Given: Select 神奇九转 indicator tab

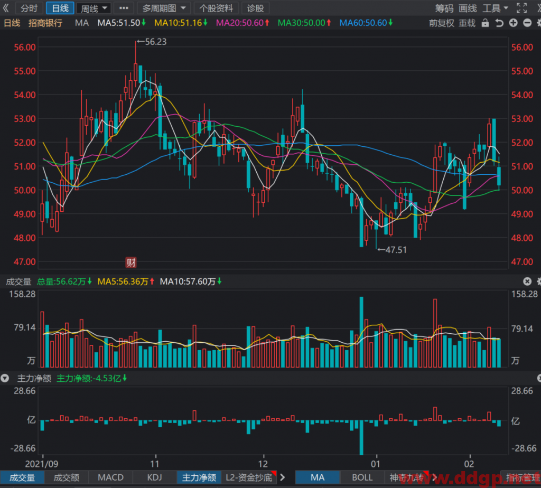Looking at the screenshot, I should pyautogui.click(x=406, y=477).
